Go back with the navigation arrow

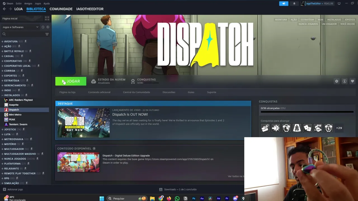tap(4, 9)
